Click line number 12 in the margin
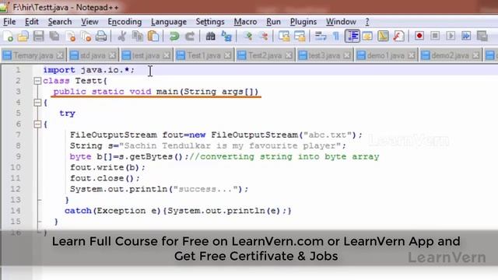The image size is (498, 280). (16, 189)
